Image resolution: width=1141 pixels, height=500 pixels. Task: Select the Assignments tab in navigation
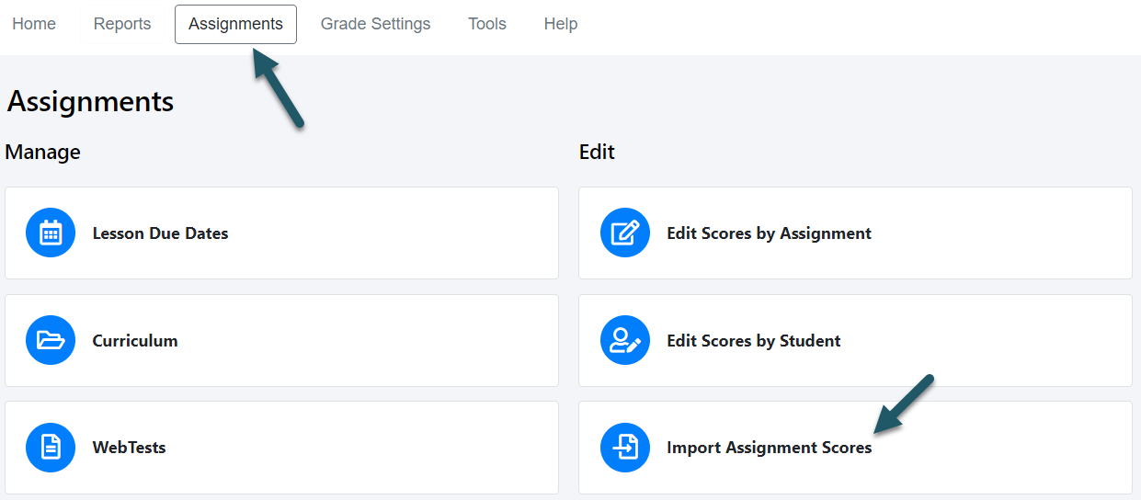235,24
